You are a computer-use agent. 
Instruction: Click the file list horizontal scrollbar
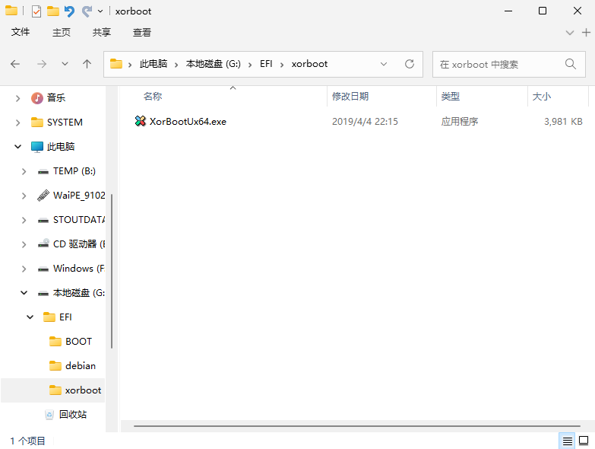point(357,426)
